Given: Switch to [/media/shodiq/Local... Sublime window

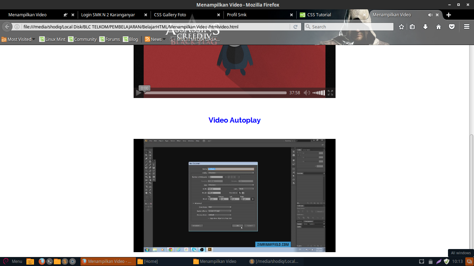Looking at the screenshot, I should 276,261.
